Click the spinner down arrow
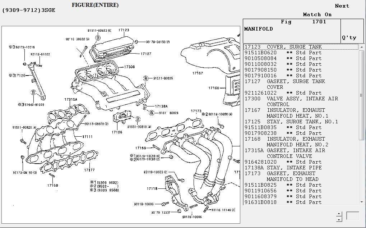Image resolution: width=366 pixels, height=228 pixels. click(339, 219)
